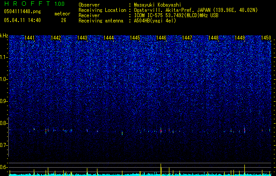Select observer name Masayuki Kobayashi
The image size is (276, 176).
[x=158, y=5]
